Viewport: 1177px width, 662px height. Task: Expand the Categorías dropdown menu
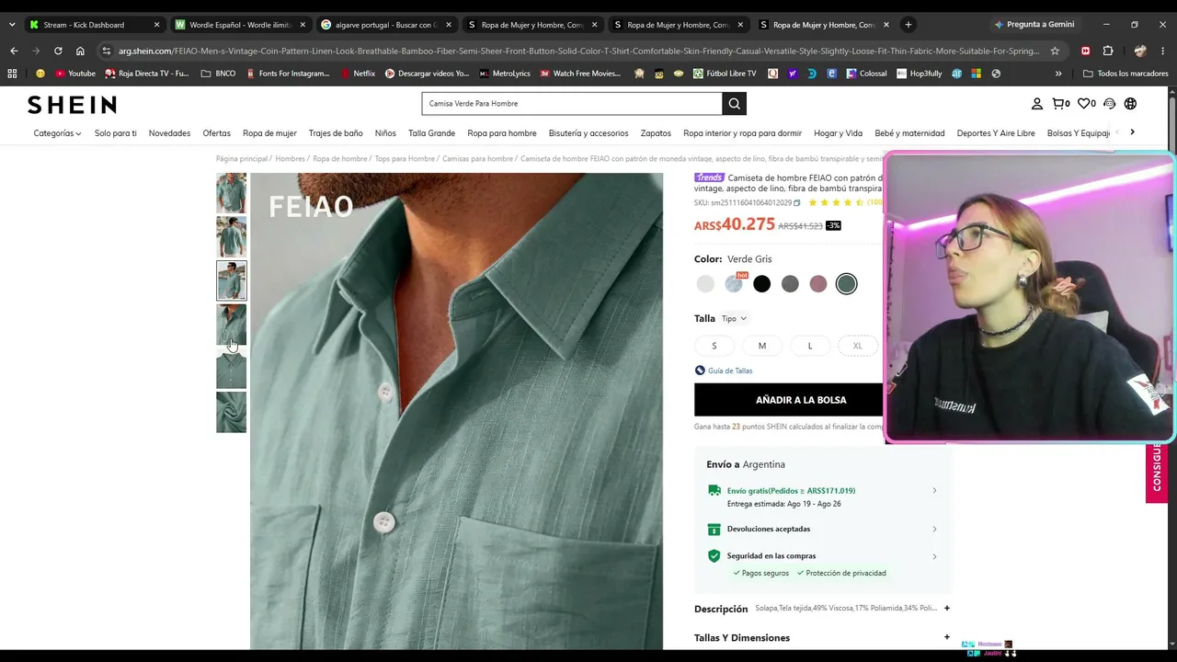click(57, 133)
